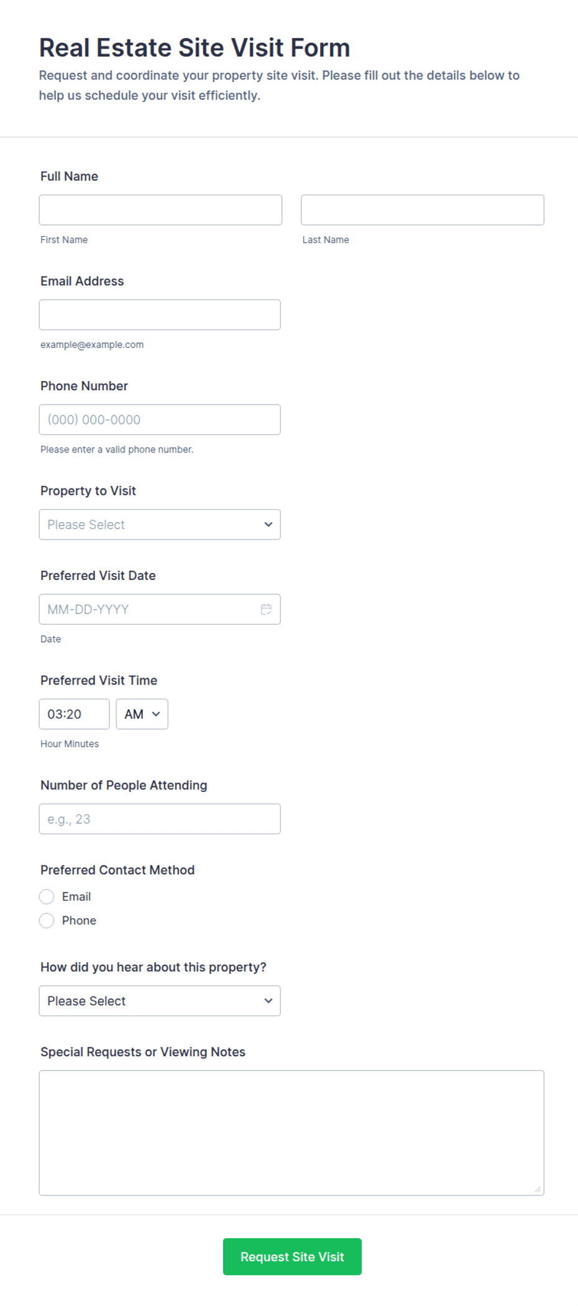Viewport: 578px width, 1306px height.
Task: Click the AM/PM selector chevron
Action: 157,714
